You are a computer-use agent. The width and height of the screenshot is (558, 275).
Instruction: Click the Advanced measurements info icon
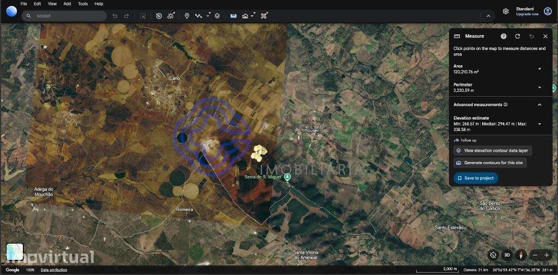point(506,105)
